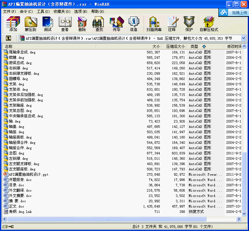Open the 向导 (Wizard) toolbar icon
This screenshot has height=231, width=249.
coord(117,24)
